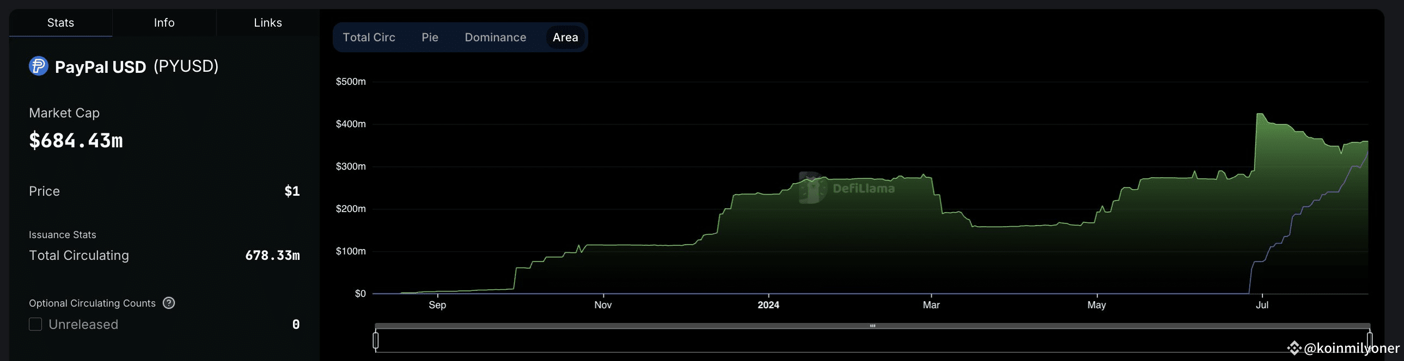Click the Unreleased count value 0
Image resolution: width=1404 pixels, height=361 pixels.
pyautogui.click(x=296, y=325)
